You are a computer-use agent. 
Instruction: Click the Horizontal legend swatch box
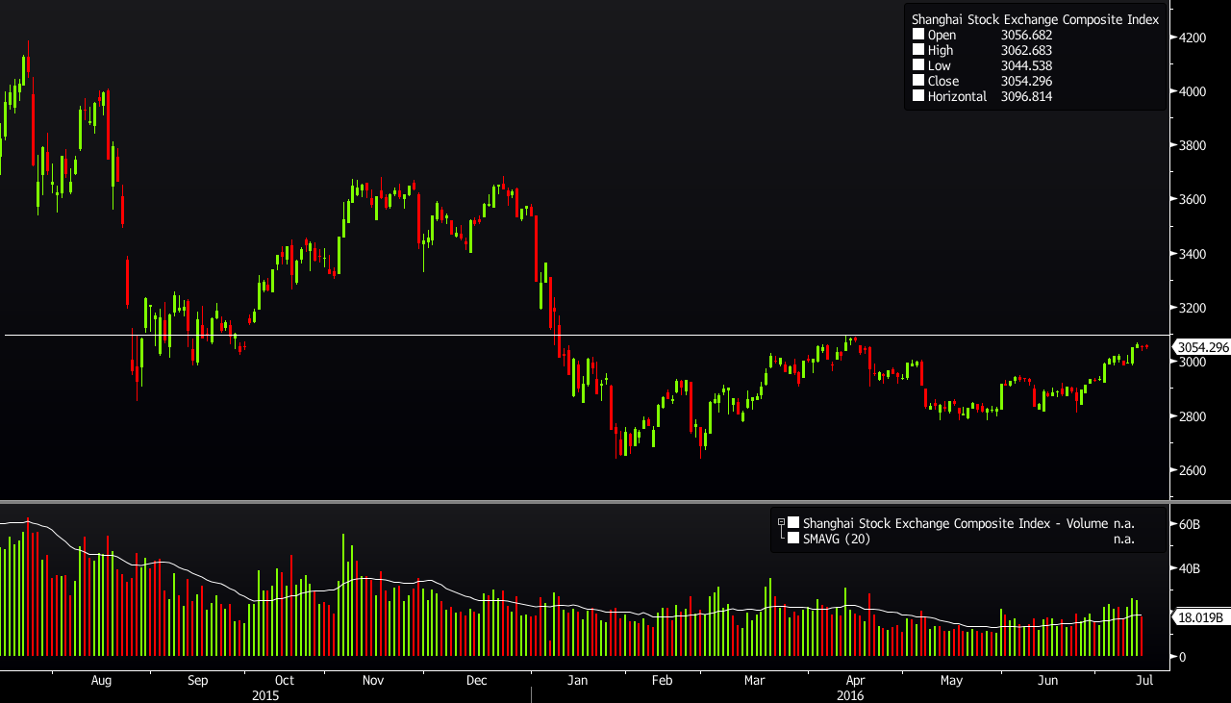click(918, 96)
